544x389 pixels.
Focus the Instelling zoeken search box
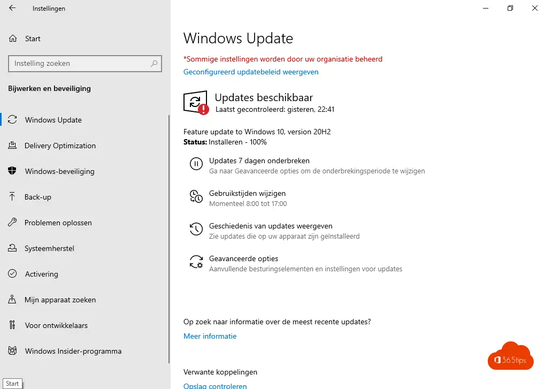point(85,64)
